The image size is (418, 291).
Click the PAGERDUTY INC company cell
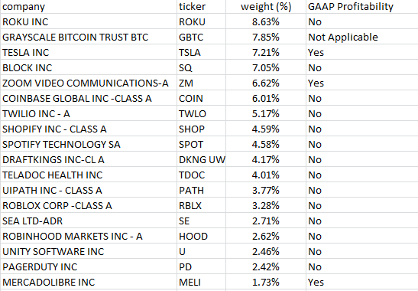89,266
